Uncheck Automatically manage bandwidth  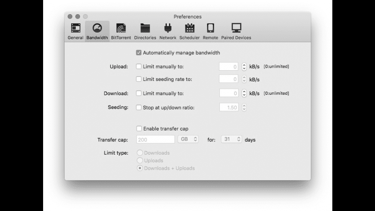click(139, 53)
